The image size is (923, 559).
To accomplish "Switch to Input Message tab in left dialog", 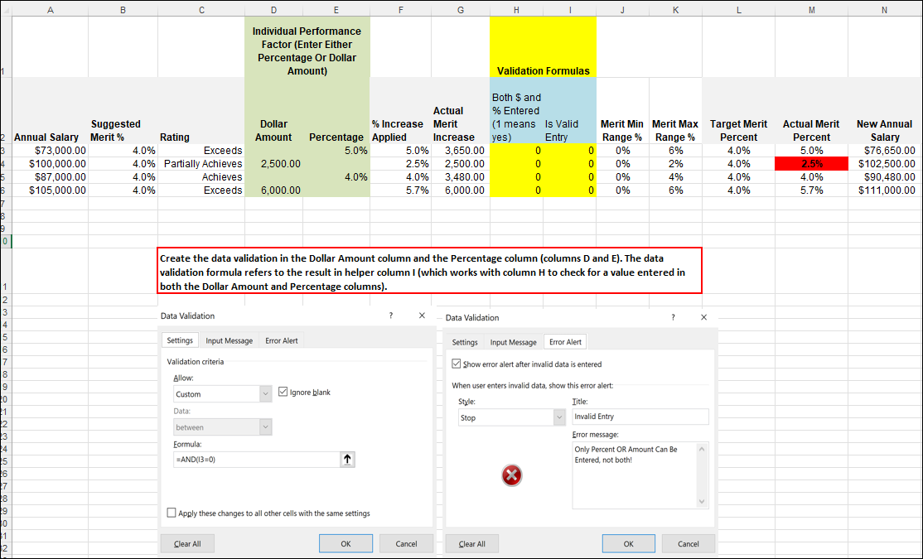I will tap(229, 340).
